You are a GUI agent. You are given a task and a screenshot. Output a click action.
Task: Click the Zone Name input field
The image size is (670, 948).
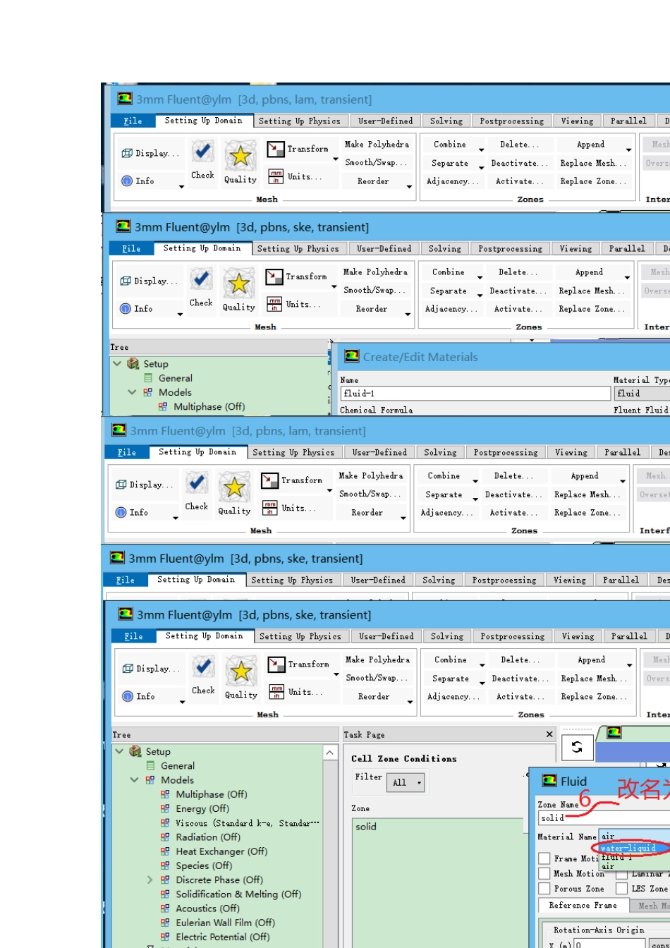click(604, 818)
